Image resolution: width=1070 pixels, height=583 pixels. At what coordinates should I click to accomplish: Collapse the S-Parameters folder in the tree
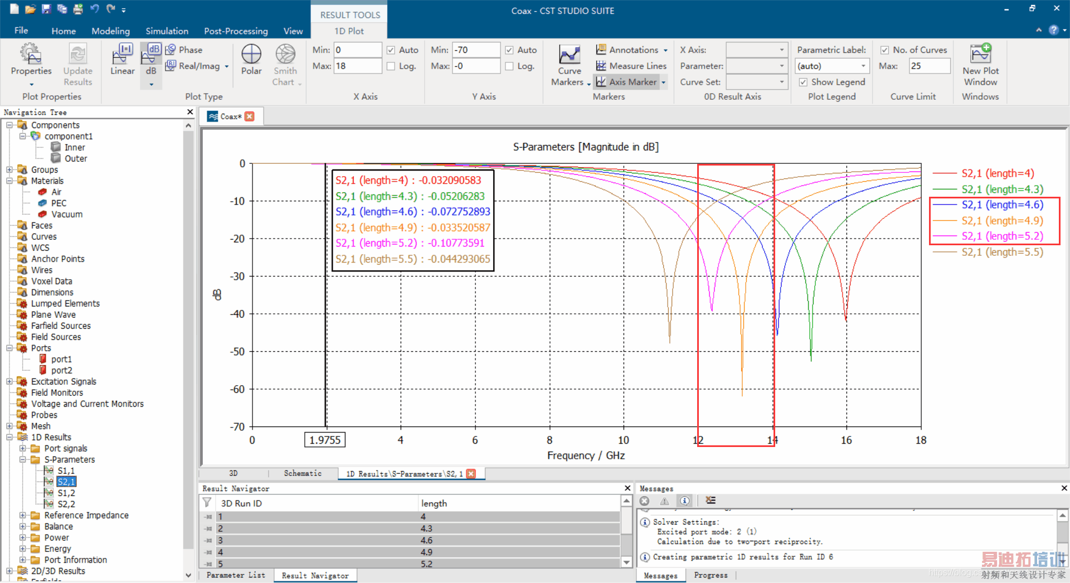tap(23, 460)
